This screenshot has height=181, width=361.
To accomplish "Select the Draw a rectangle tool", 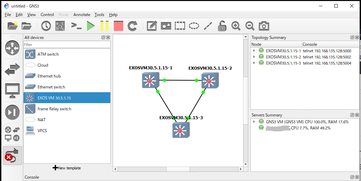I will coord(180,26).
